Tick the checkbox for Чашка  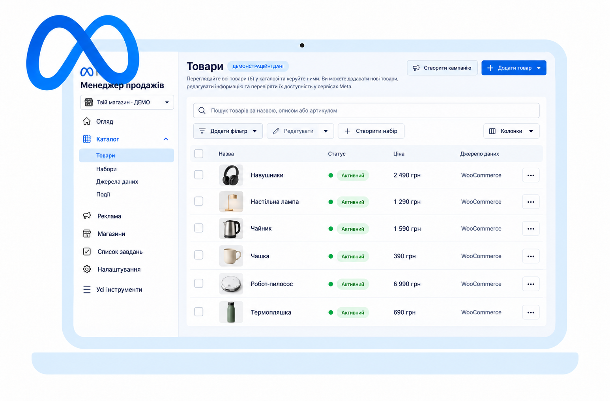click(199, 255)
